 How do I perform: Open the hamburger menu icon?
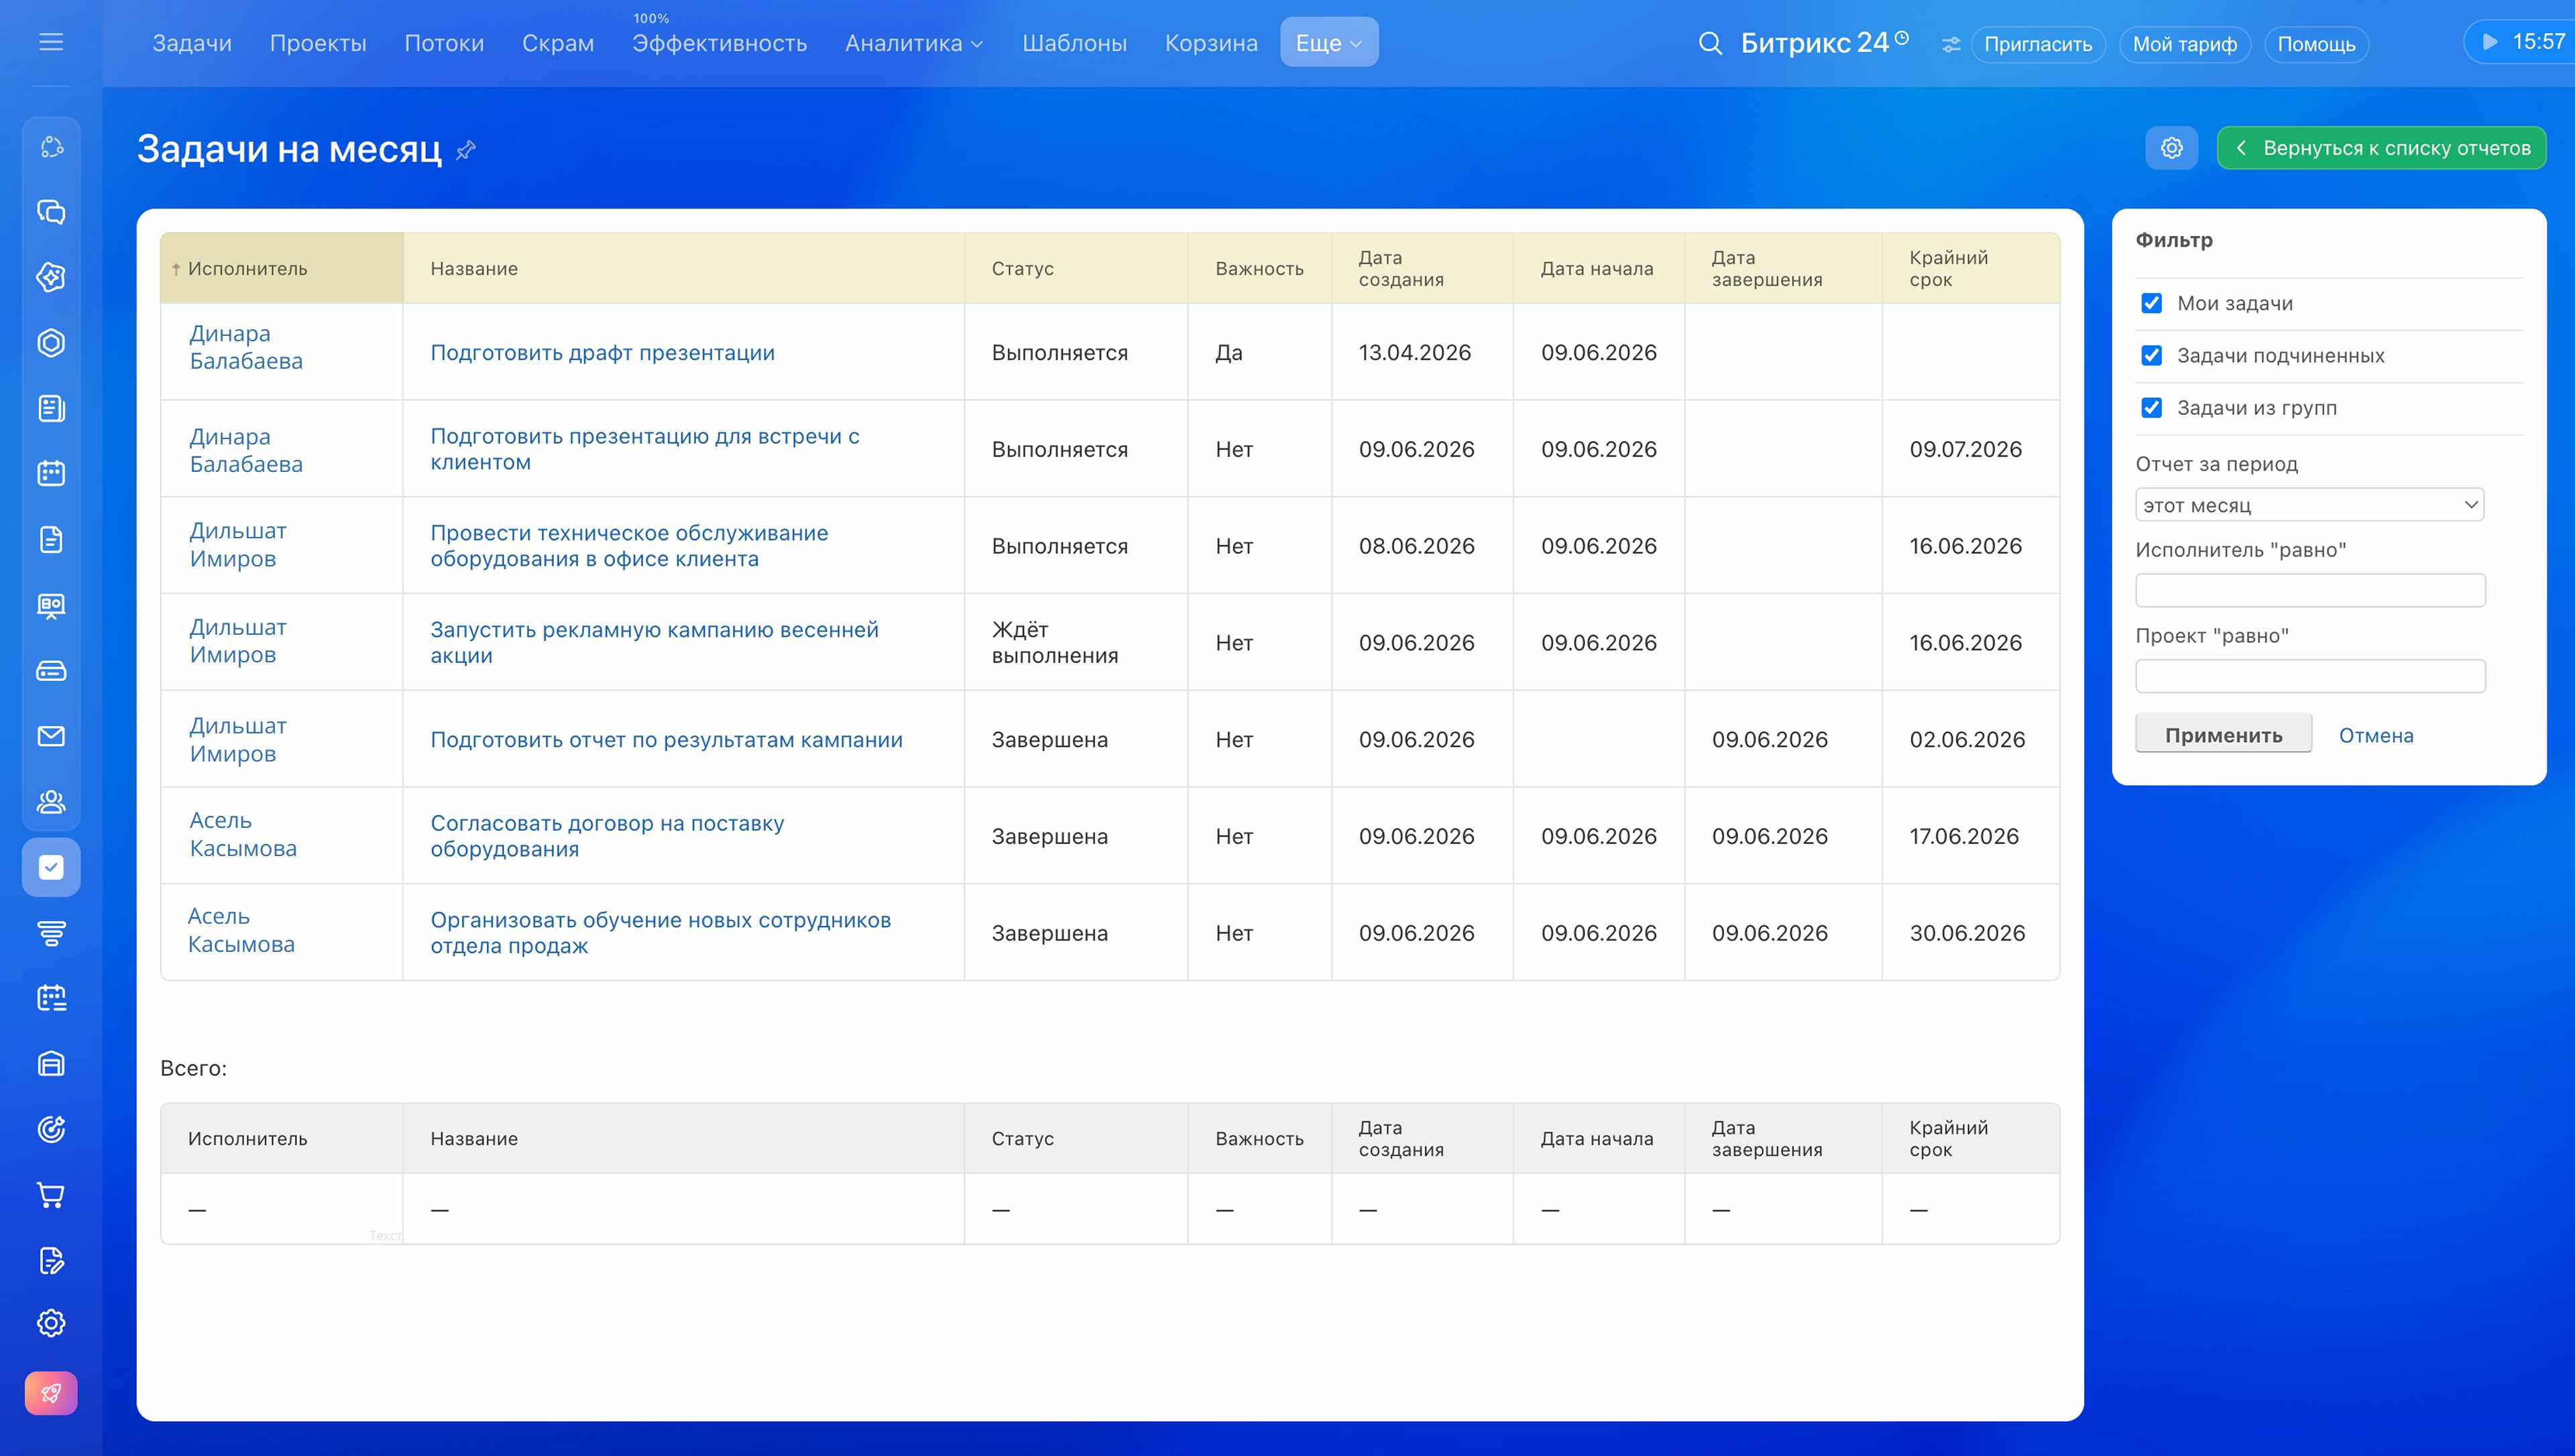point(51,42)
